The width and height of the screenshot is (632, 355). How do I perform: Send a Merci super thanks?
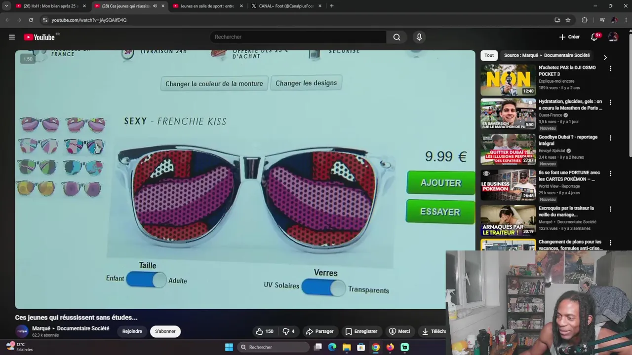point(399,331)
